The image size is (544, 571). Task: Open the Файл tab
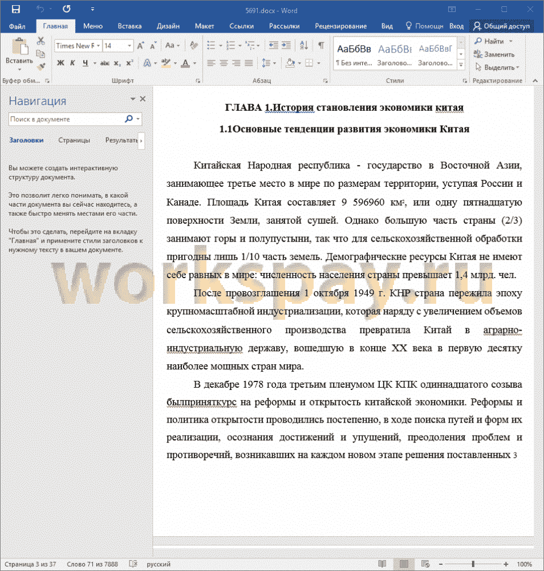pyautogui.click(x=17, y=26)
